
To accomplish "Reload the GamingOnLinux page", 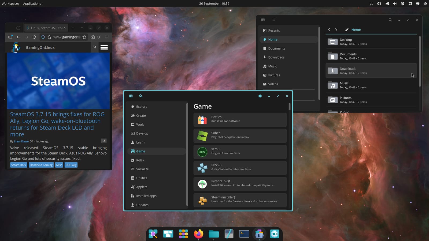I will pos(34,37).
